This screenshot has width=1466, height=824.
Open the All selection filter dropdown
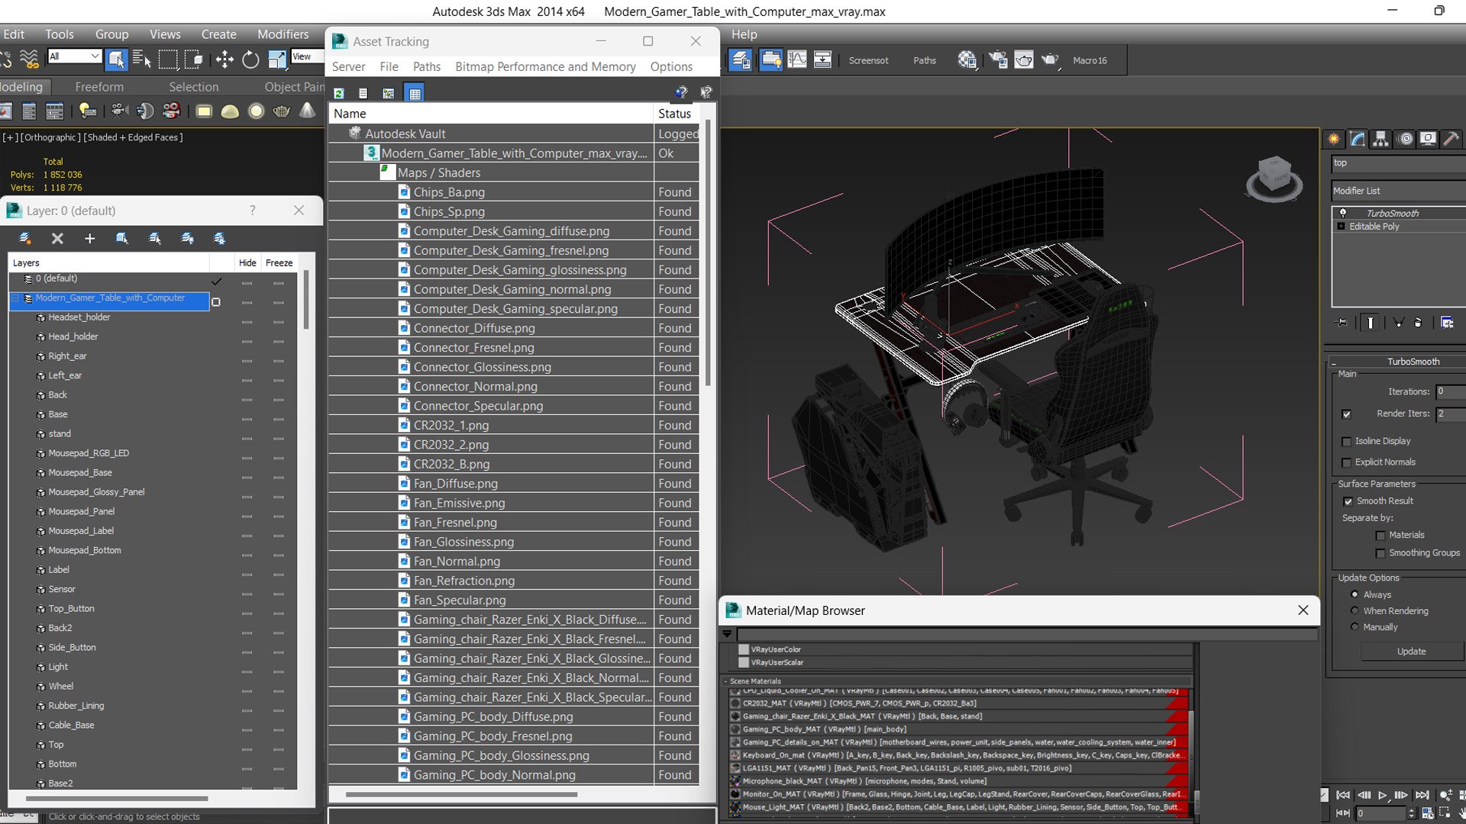74,56
